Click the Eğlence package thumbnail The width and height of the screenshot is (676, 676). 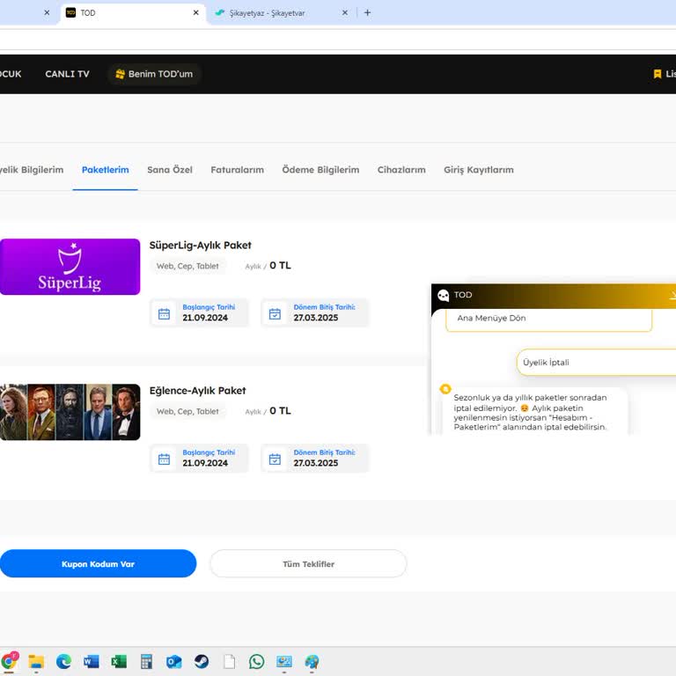(x=70, y=412)
